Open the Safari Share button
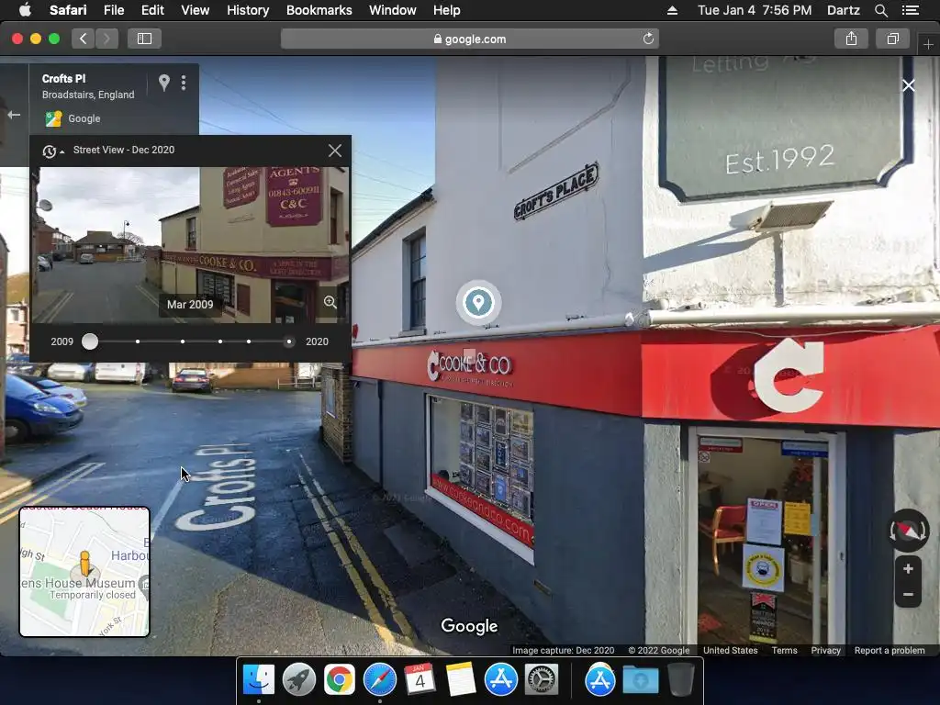 coord(851,39)
